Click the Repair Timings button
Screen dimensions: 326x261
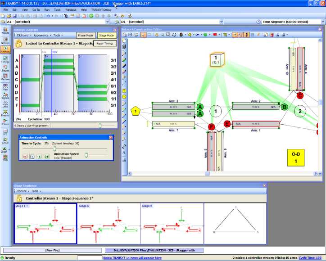[x=105, y=44]
